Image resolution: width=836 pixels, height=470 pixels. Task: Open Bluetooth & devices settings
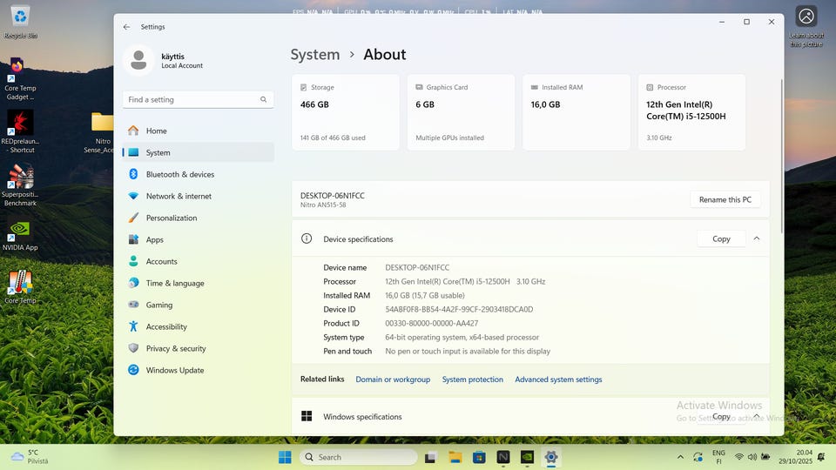[x=179, y=174]
